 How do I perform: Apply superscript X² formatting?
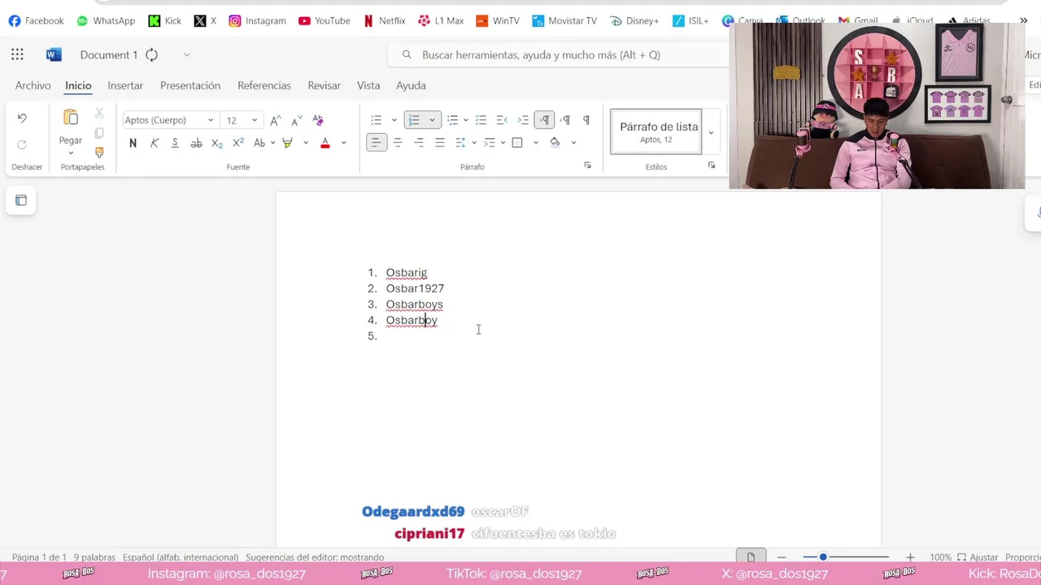[x=238, y=143]
